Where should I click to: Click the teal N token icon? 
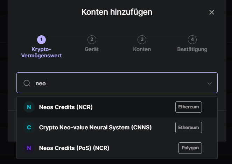29,107
